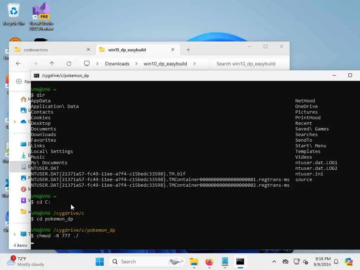The image size is (360, 270).
Task: Minimize the Cygwin terminal window
Action: point(334,75)
